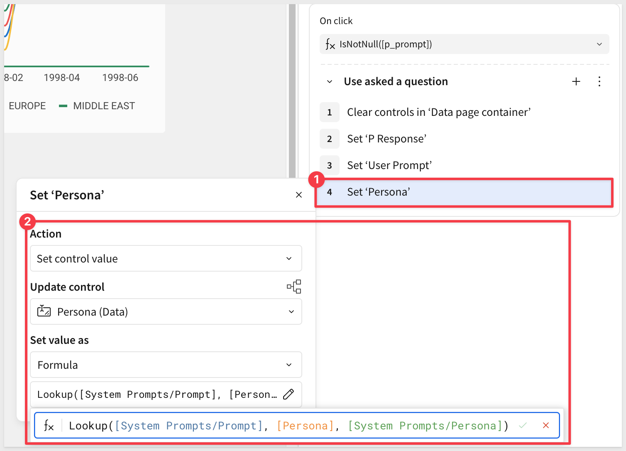This screenshot has width=626, height=451.
Task: Click the fx icon in the condition field
Action: click(x=330, y=44)
